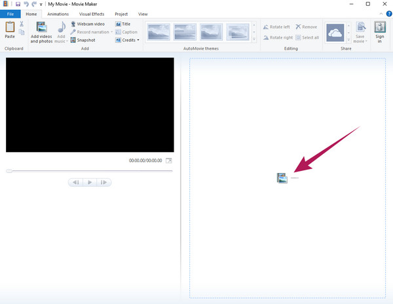
Task: Switch to the Home tab
Action: tap(31, 14)
